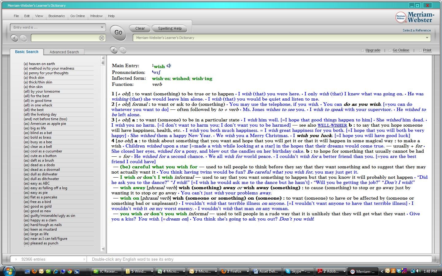Open the View menu
This screenshot has width=442, height=276.
click(x=39, y=16)
